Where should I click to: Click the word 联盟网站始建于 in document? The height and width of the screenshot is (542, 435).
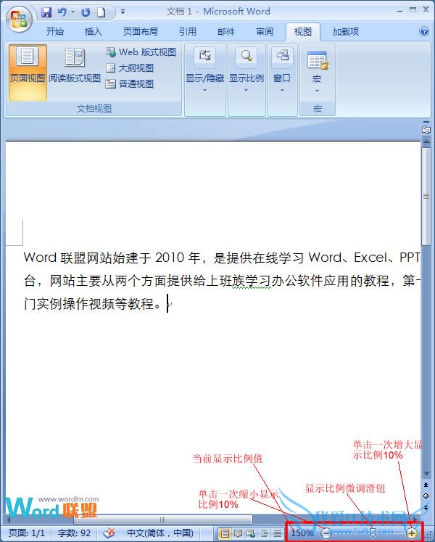coord(106,258)
